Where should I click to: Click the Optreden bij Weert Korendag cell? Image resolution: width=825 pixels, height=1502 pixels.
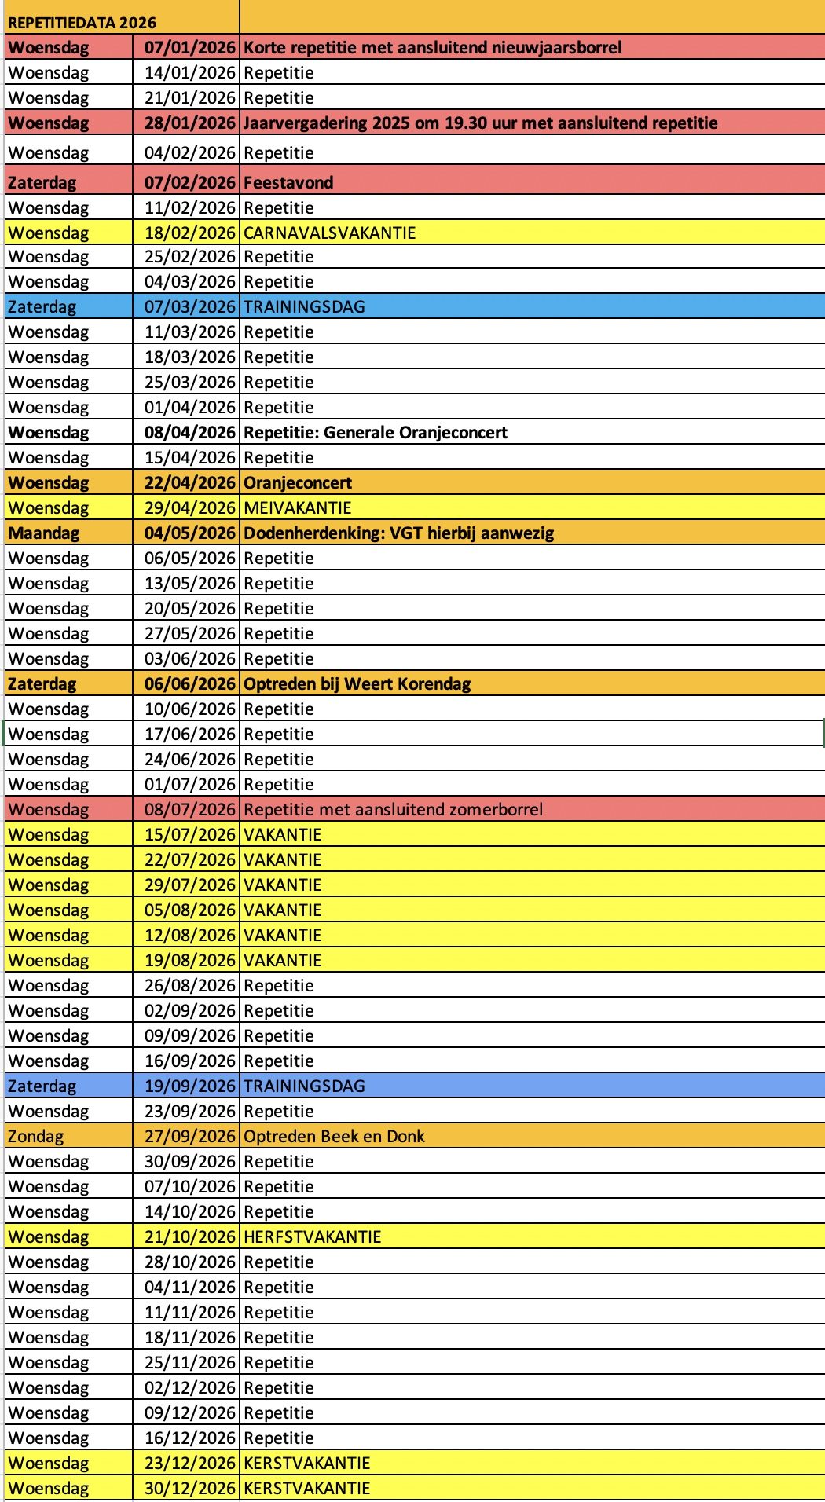pos(357,683)
